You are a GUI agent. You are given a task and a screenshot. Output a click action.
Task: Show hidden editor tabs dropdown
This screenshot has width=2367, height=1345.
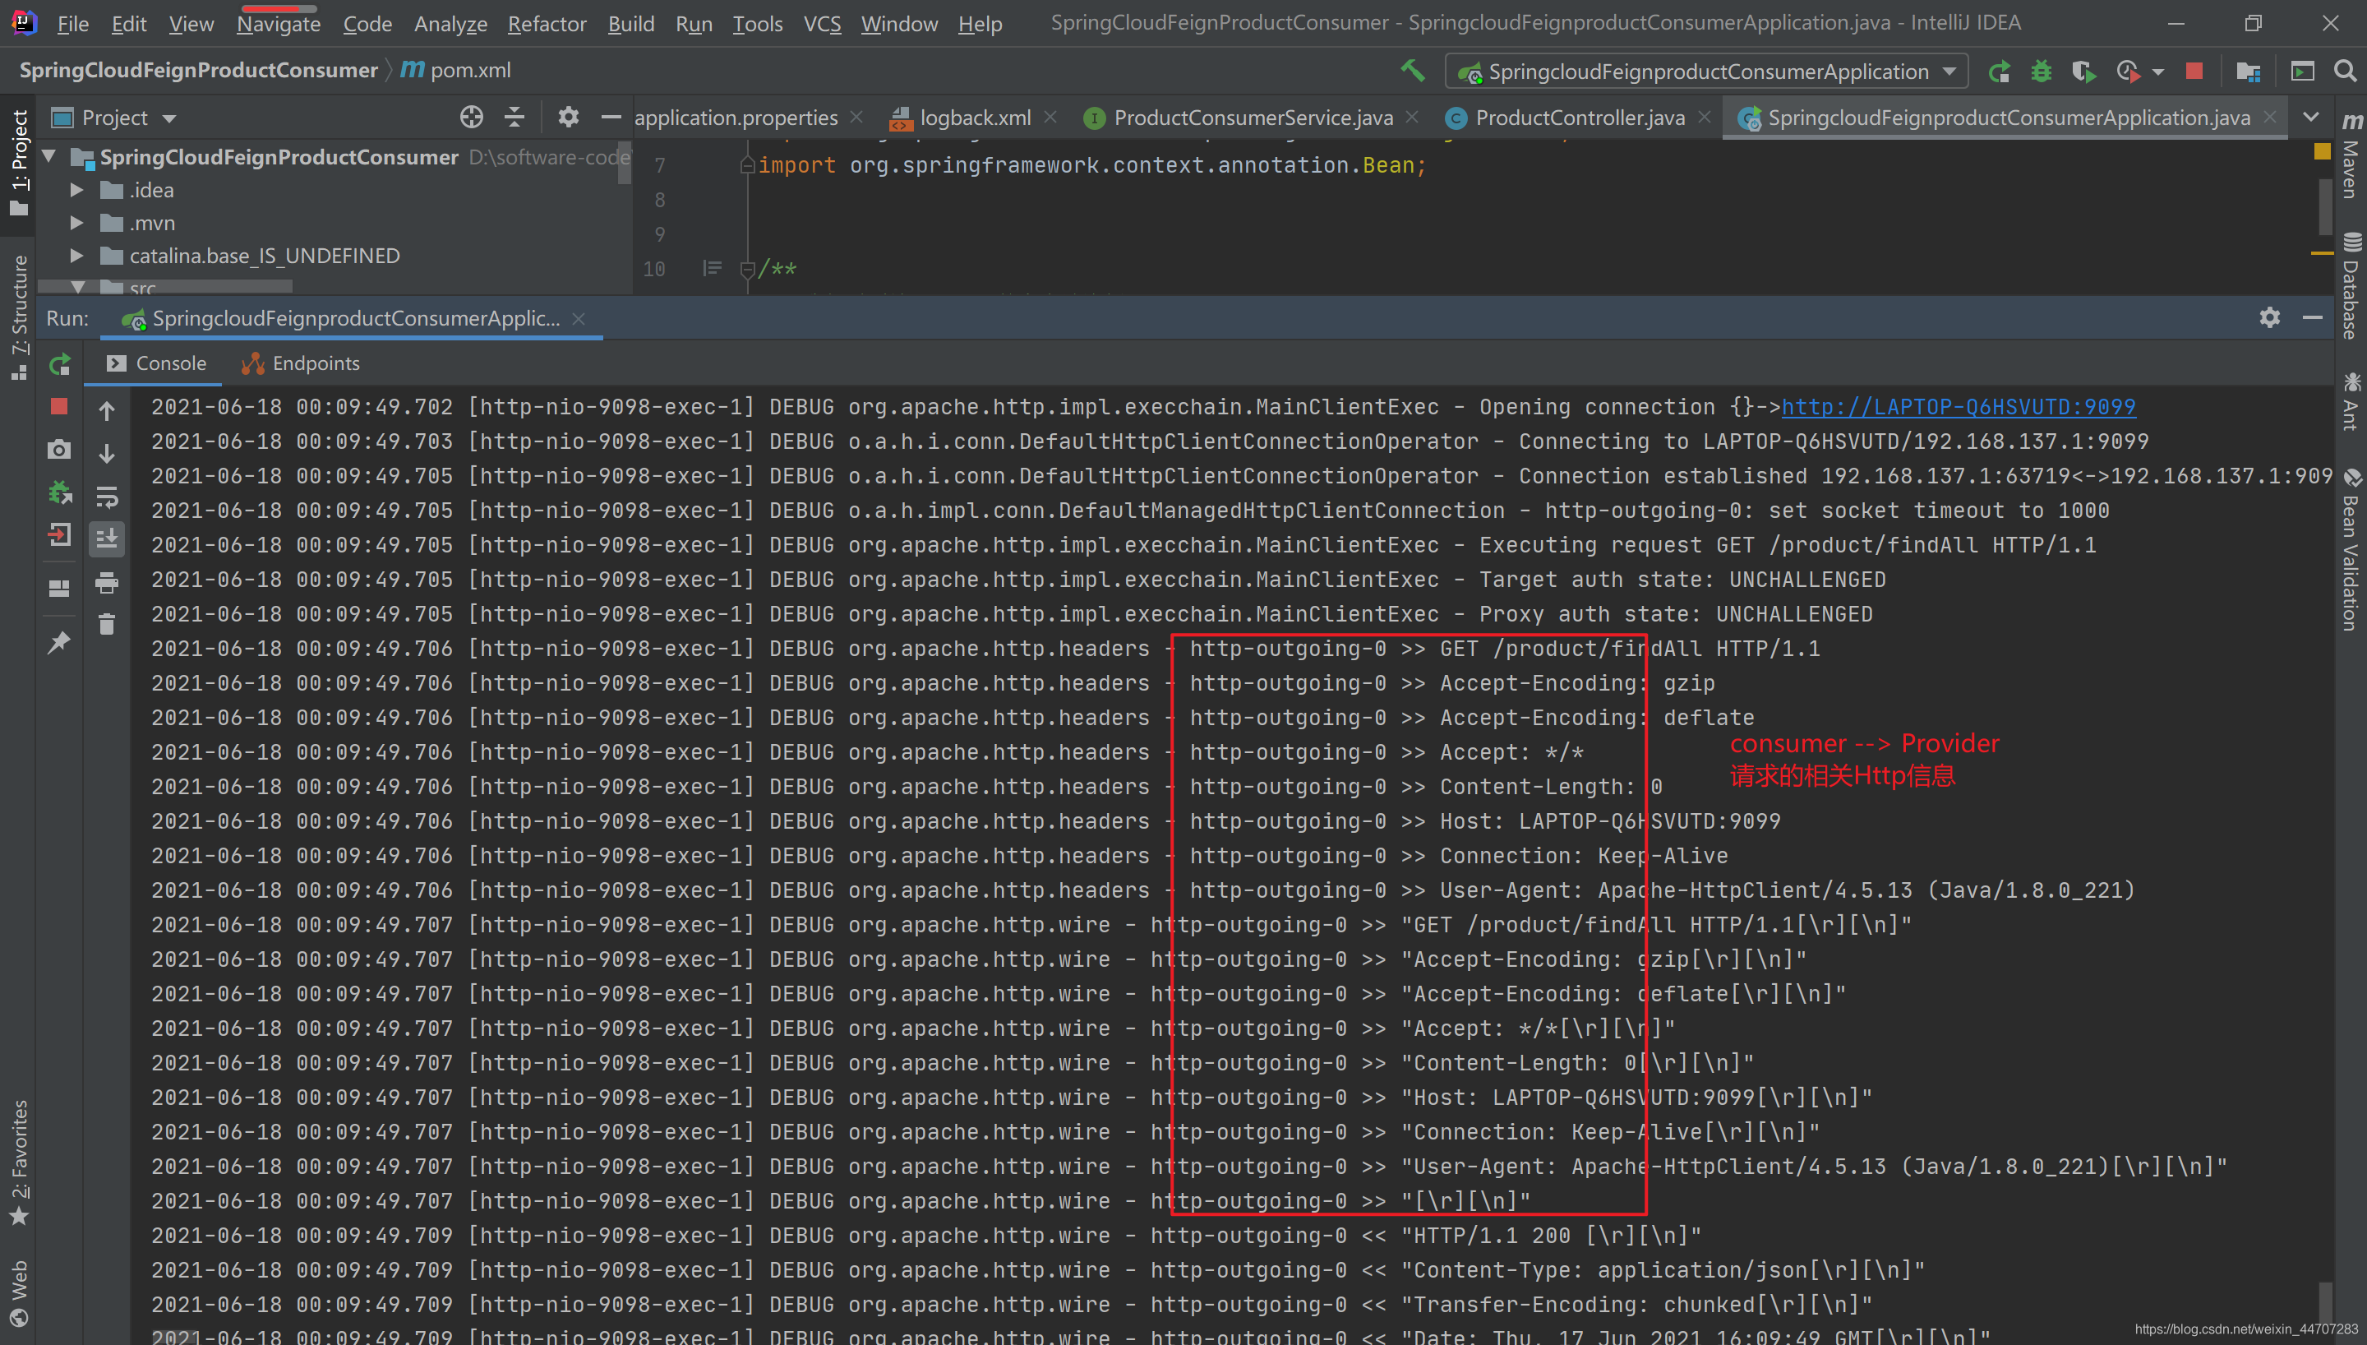pyautogui.click(x=2312, y=118)
